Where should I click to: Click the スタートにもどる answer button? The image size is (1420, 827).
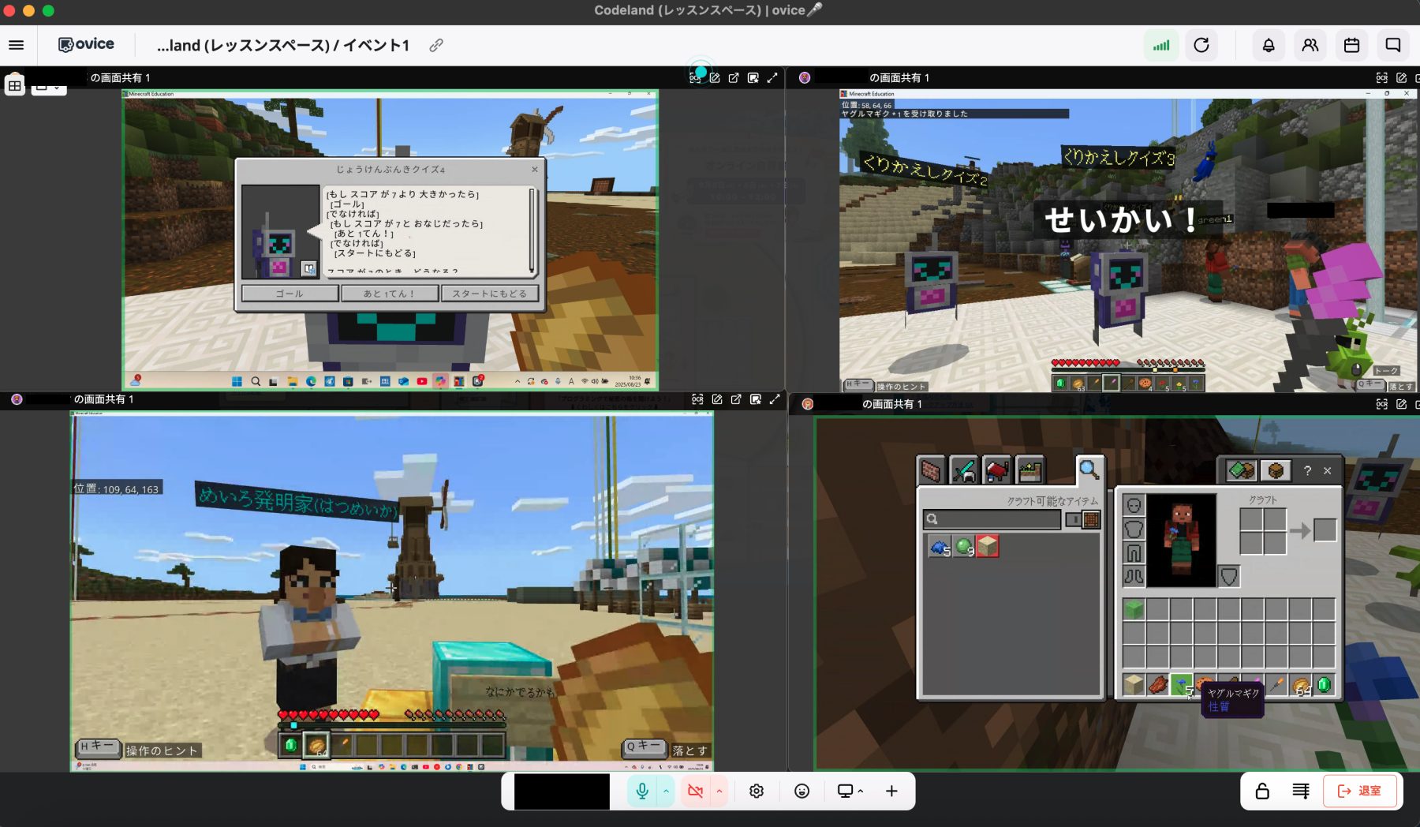click(490, 294)
